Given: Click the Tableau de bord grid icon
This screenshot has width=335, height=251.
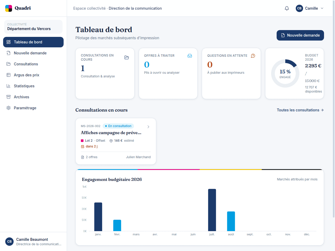Looking at the screenshot, I should coord(9,42).
